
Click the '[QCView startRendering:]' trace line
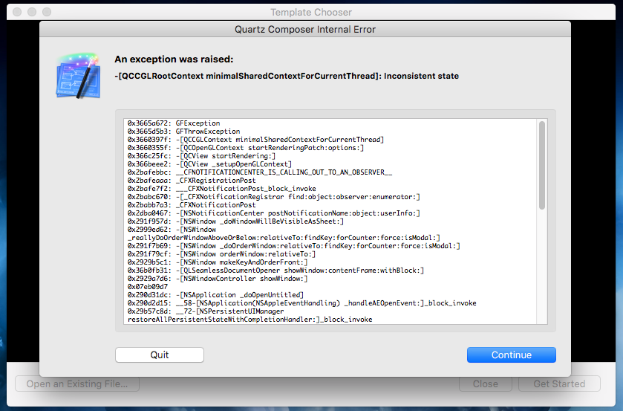[201, 156]
